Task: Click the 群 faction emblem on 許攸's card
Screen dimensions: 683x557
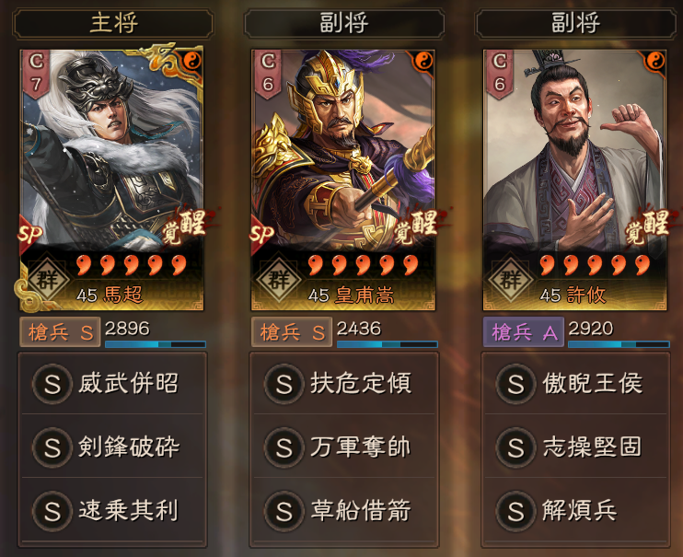Action: pyautogui.click(x=510, y=279)
